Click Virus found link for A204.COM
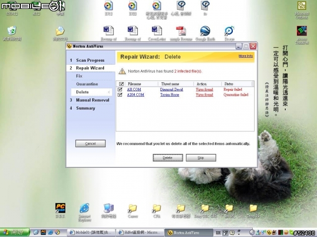 (x=205, y=94)
